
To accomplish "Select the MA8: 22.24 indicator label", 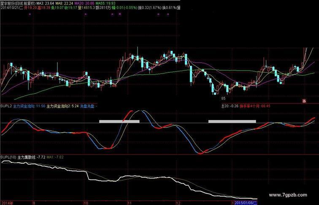I will [x=64, y=3].
